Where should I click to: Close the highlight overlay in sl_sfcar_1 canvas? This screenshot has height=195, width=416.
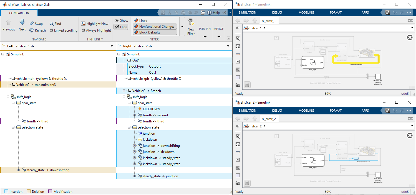[410, 37]
